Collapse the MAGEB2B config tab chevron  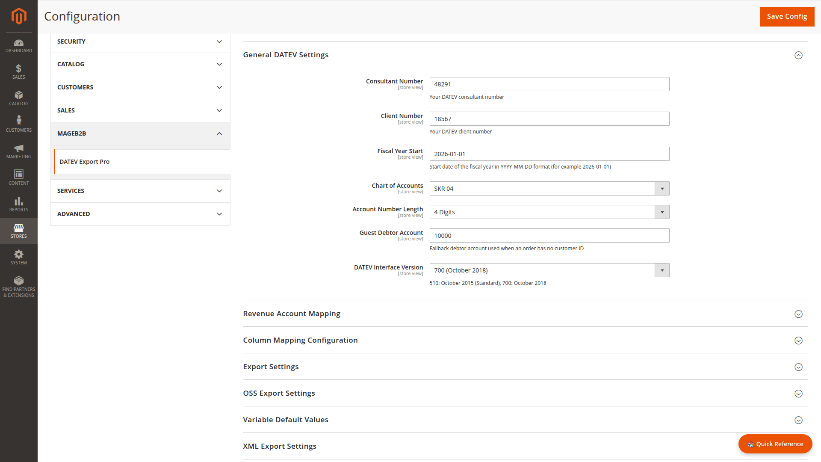[219, 133]
